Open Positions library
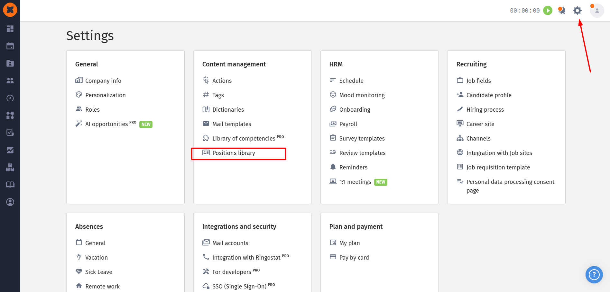Screen dimensions: 610x292 (x=234, y=153)
